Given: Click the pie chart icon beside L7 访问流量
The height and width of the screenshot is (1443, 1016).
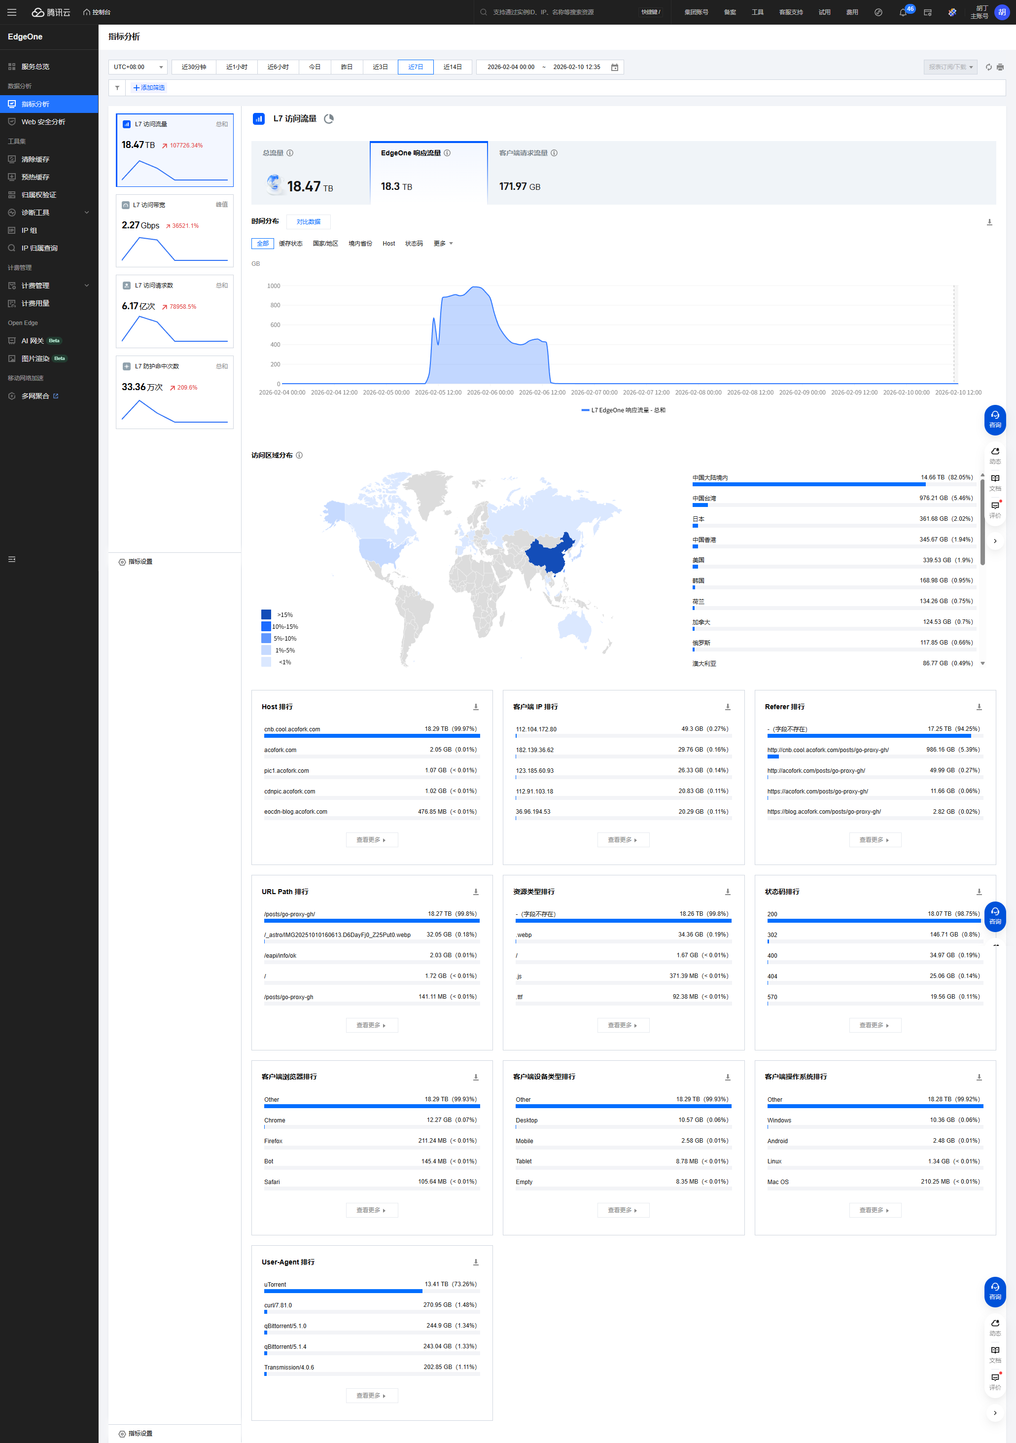Looking at the screenshot, I should tap(329, 119).
